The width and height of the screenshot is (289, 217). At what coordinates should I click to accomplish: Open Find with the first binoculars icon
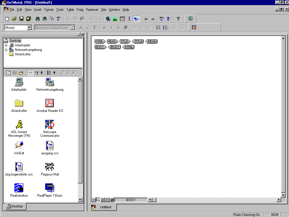point(38,19)
